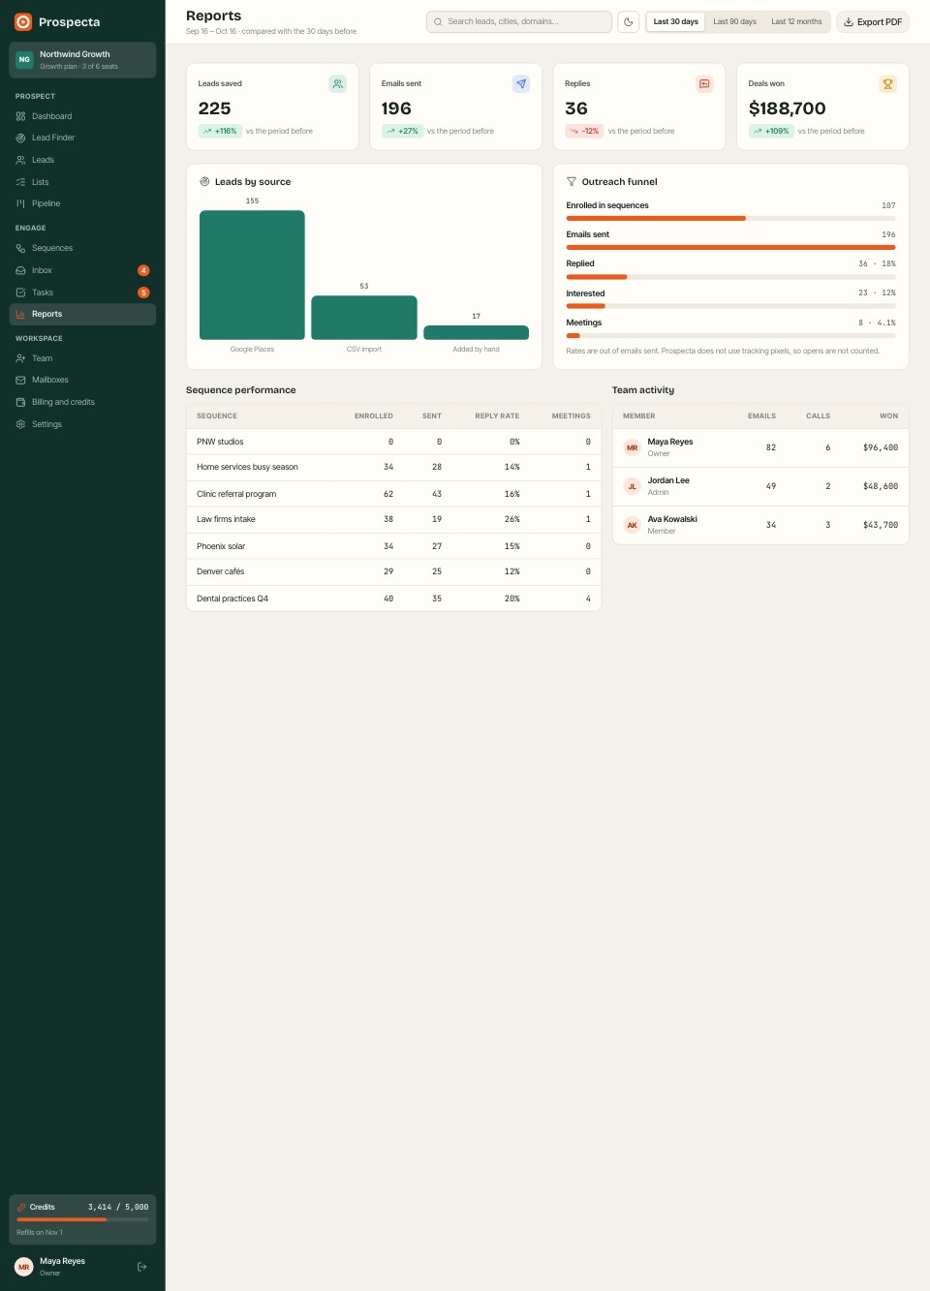930x1291 pixels.
Task: Click the Emails sent paper plane icon
Action: 521,84
